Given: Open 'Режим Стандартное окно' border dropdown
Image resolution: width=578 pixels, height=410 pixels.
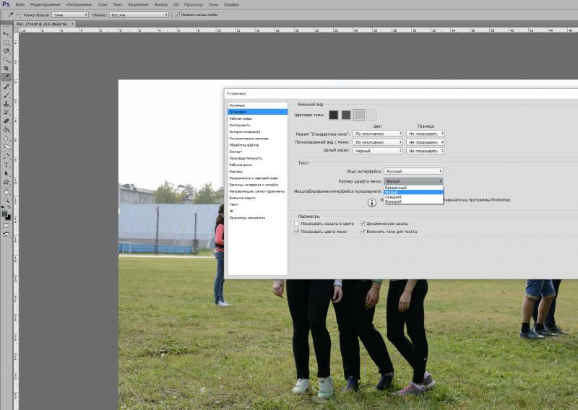Looking at the screenshot, I should [426, 134].
